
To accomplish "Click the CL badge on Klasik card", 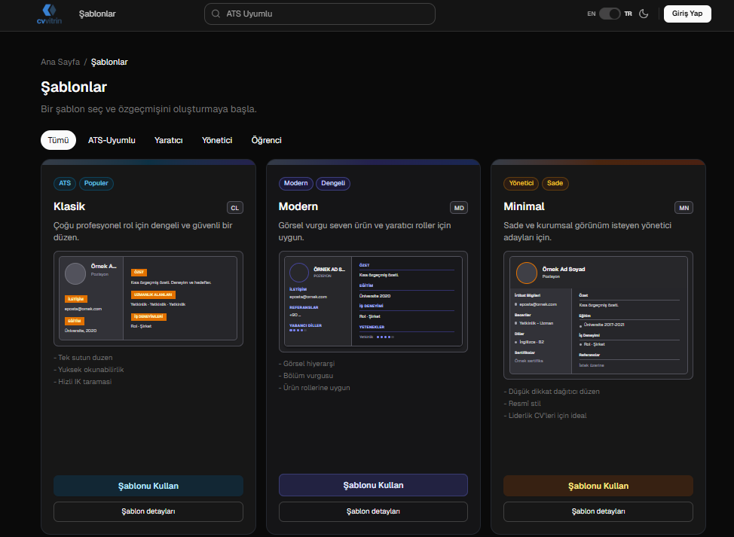I will pos(235,208).
